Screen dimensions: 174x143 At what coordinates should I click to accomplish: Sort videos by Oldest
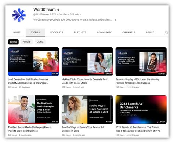click(x=40, y=42)
